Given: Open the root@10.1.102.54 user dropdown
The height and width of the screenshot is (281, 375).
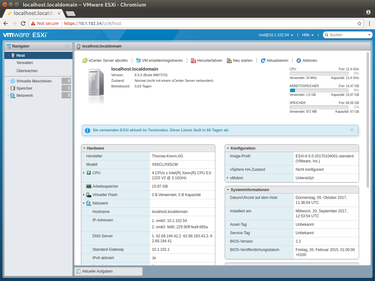Looking at the screenshot, I should click(276, 35).
